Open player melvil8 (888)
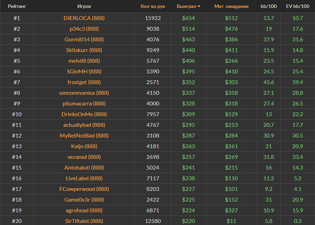This screenshot has width=315, height=225. pos(84,61)
